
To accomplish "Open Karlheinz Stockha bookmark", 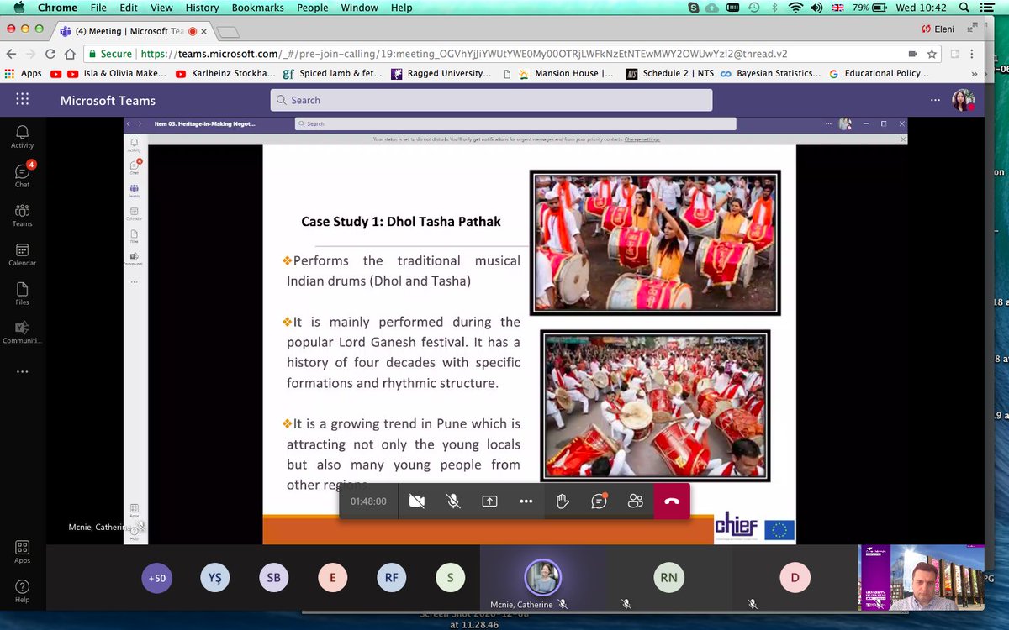I will tap(225, 73).
